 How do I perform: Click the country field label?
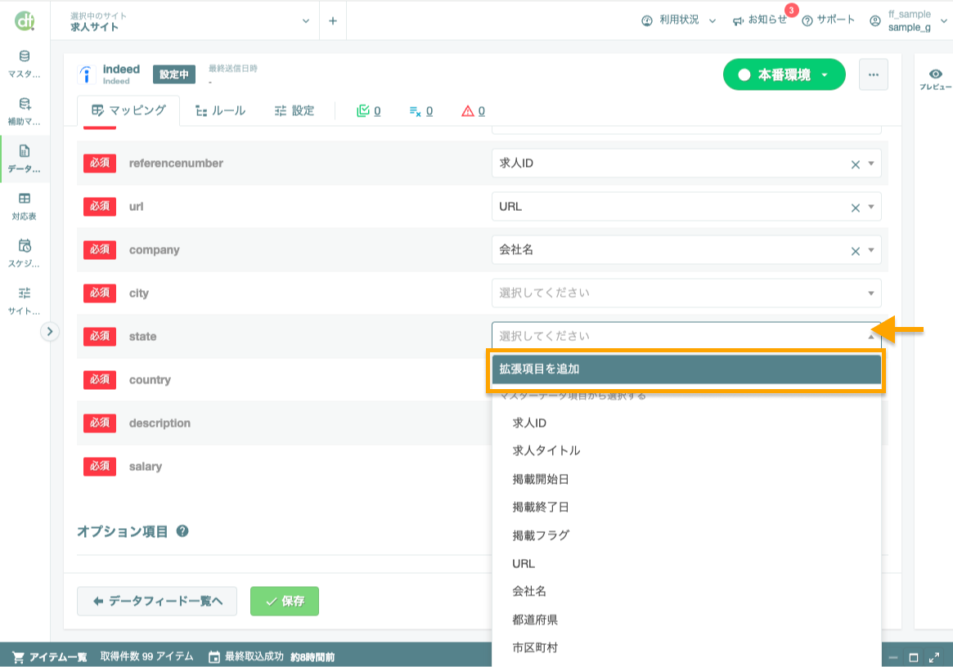pos(150,379)
